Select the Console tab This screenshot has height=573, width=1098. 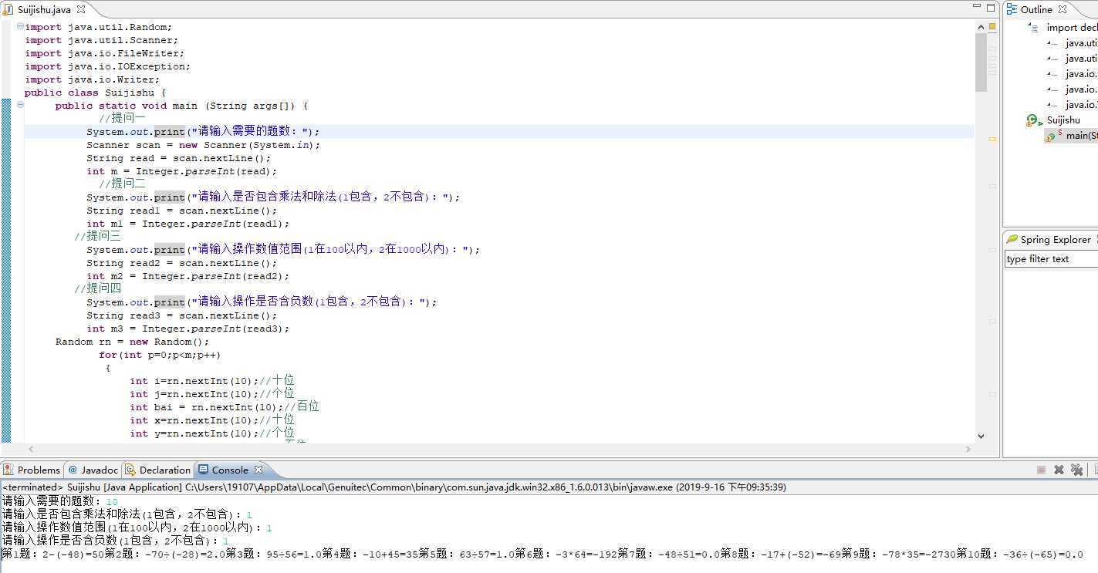tap(230, 470)
